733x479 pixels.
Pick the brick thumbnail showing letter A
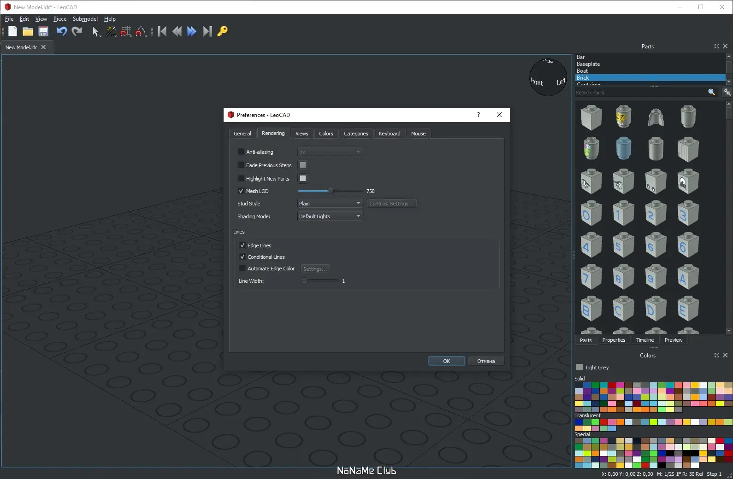click(688, 277)
